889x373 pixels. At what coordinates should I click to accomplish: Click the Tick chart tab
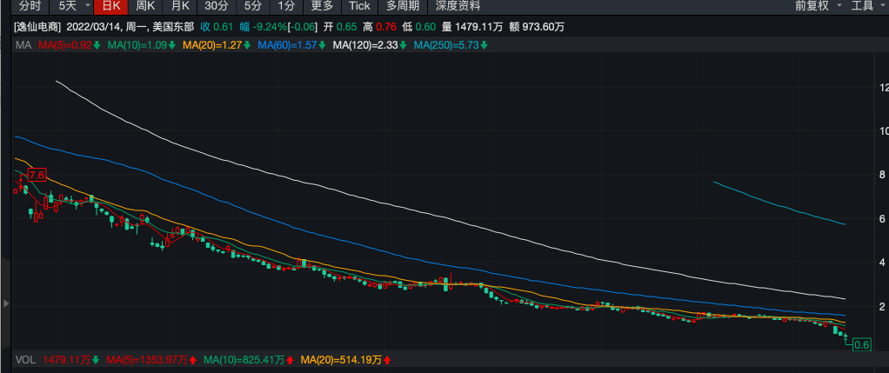[x=359, y=6]
